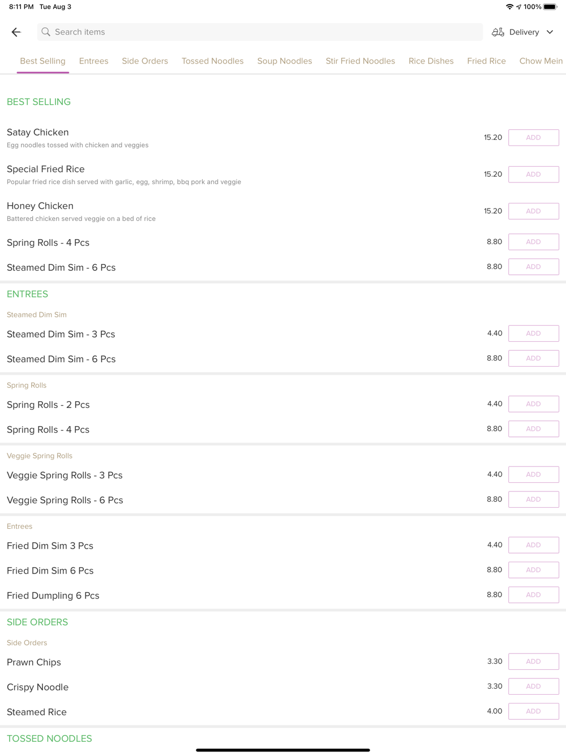Tap the back arrow icon
This screenshot has width=566, height=756.
pos(16,32)
